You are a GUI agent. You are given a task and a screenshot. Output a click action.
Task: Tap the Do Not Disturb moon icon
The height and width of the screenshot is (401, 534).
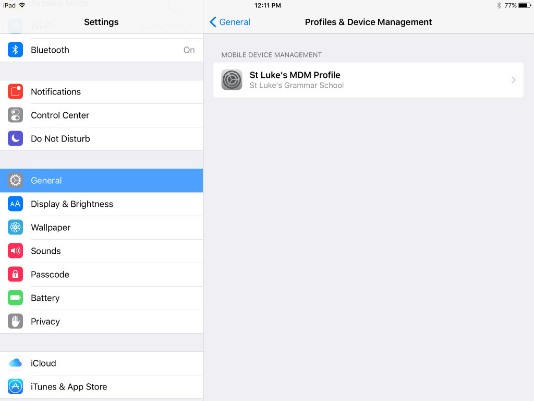(x=15, y=139)
